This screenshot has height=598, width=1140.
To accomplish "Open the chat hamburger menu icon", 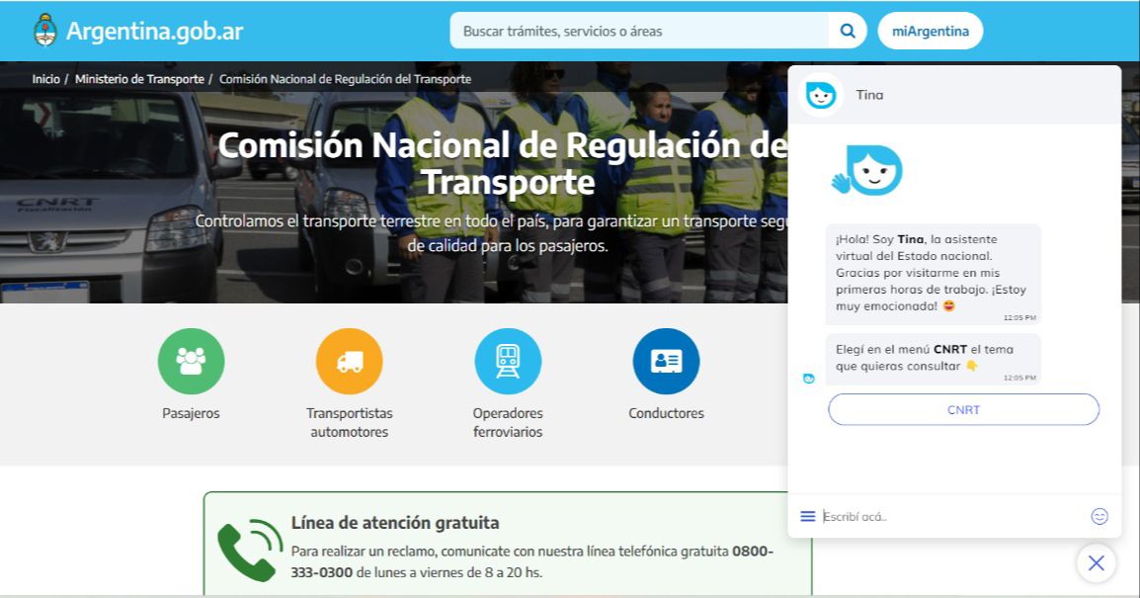I will pyautogui.click(x=808, y=516).
